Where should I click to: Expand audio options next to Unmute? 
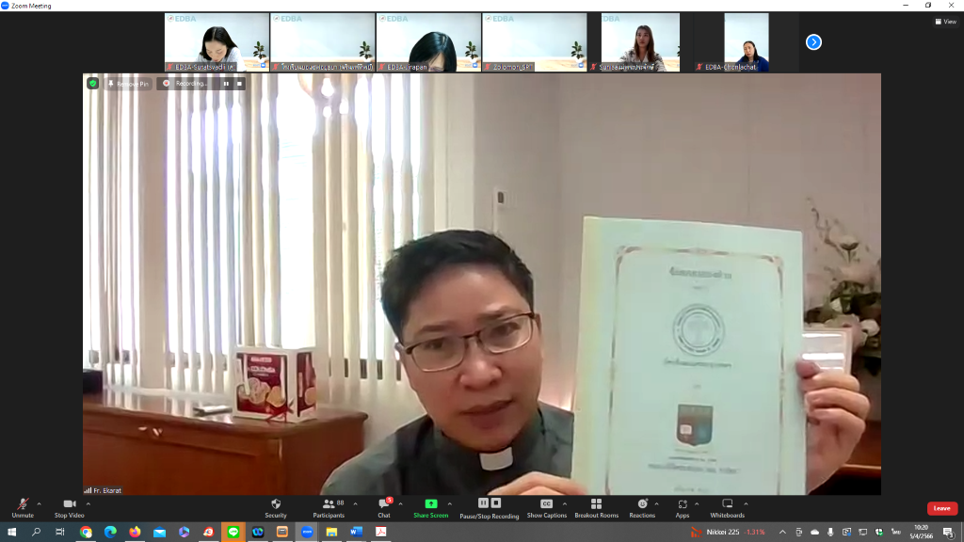[x=39, y=504]
